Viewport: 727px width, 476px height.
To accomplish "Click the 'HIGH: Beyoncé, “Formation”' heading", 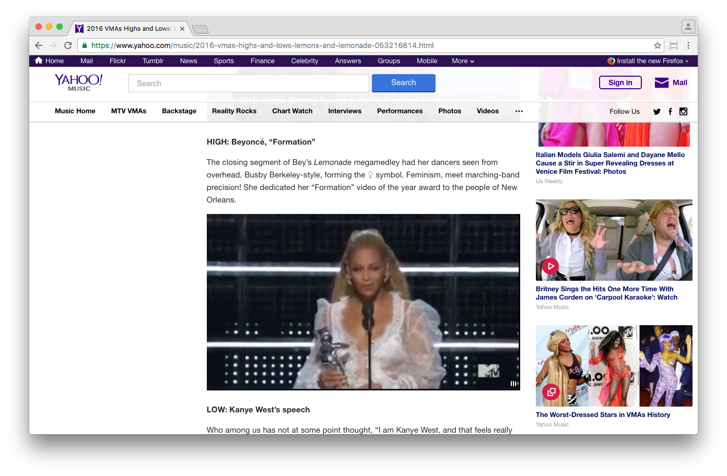I will tap(261, 142).
